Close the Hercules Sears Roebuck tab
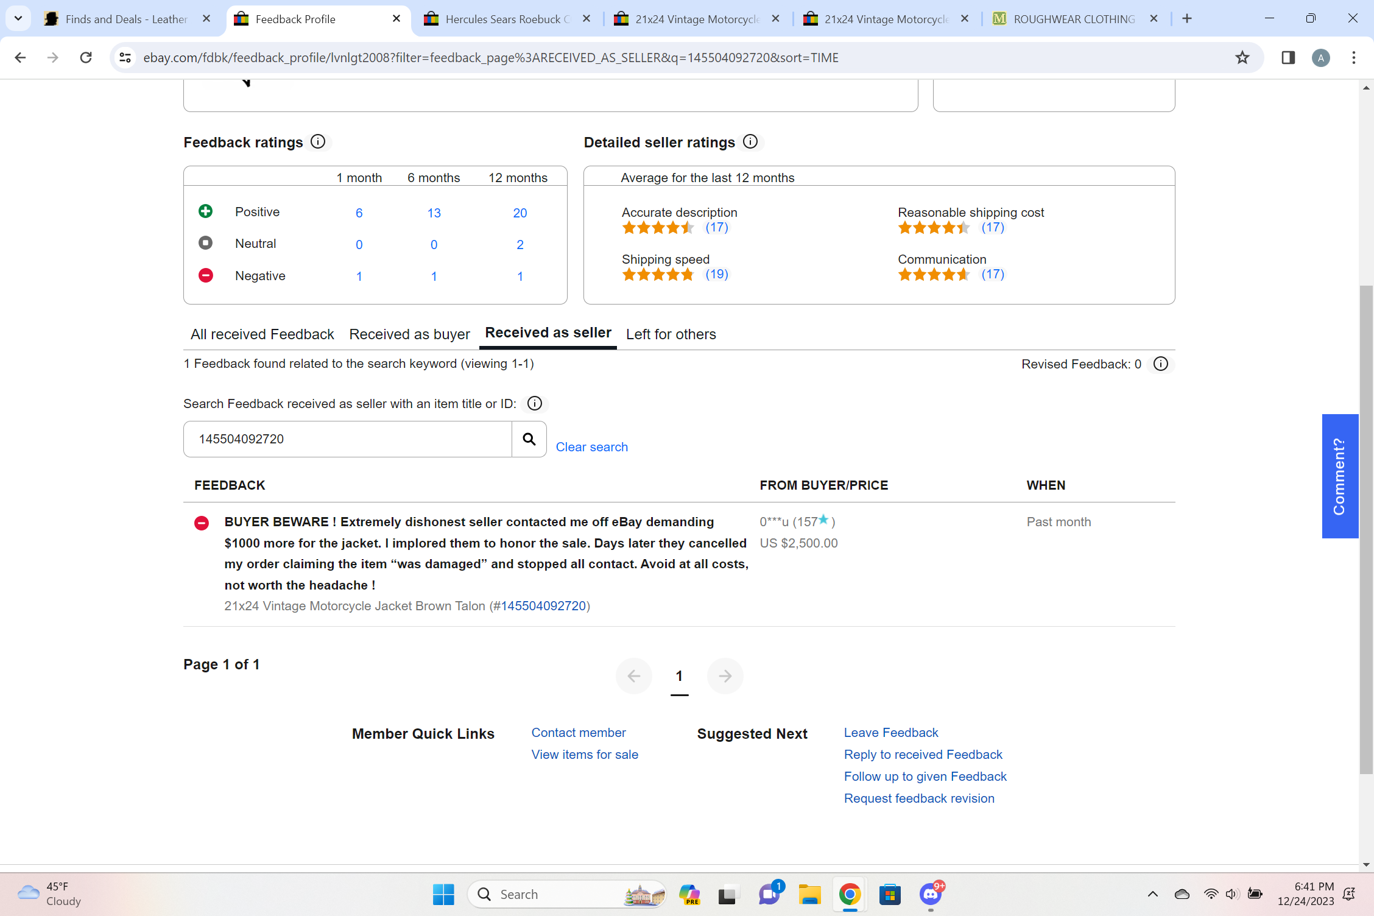The width and height of the screenshot is (1374, 916). (x=587, y=19)
